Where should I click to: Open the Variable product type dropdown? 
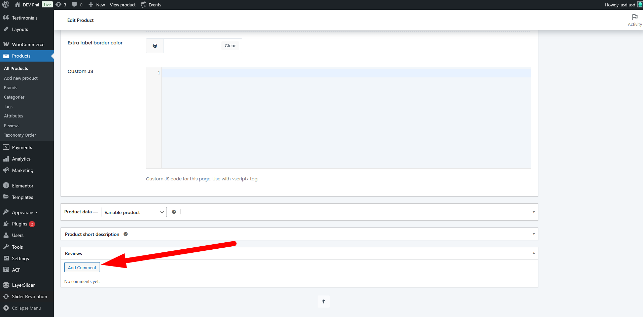pos(134,212)
